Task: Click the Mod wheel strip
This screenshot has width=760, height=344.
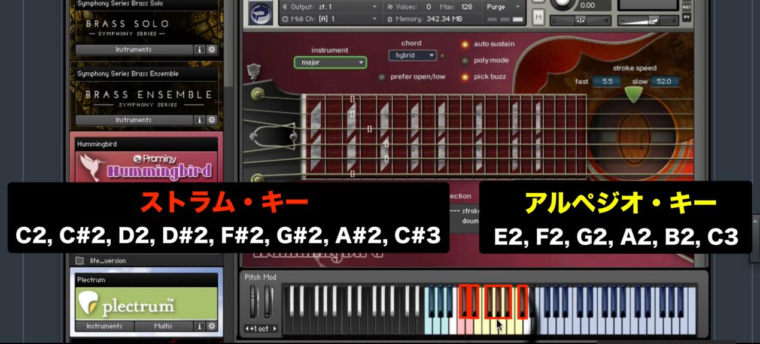Action: 268,302
